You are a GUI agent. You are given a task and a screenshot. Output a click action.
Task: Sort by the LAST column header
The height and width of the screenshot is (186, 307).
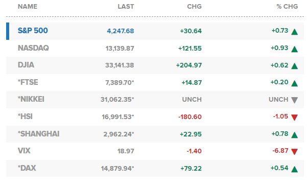pyautogui.click(x=126, y=7)
